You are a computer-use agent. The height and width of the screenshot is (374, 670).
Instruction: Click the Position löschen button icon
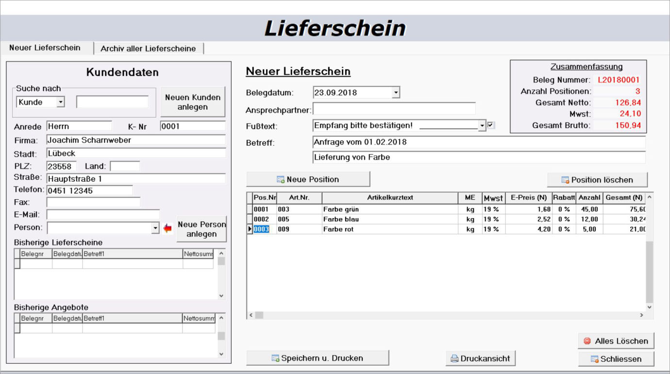[x=565, y=180]
